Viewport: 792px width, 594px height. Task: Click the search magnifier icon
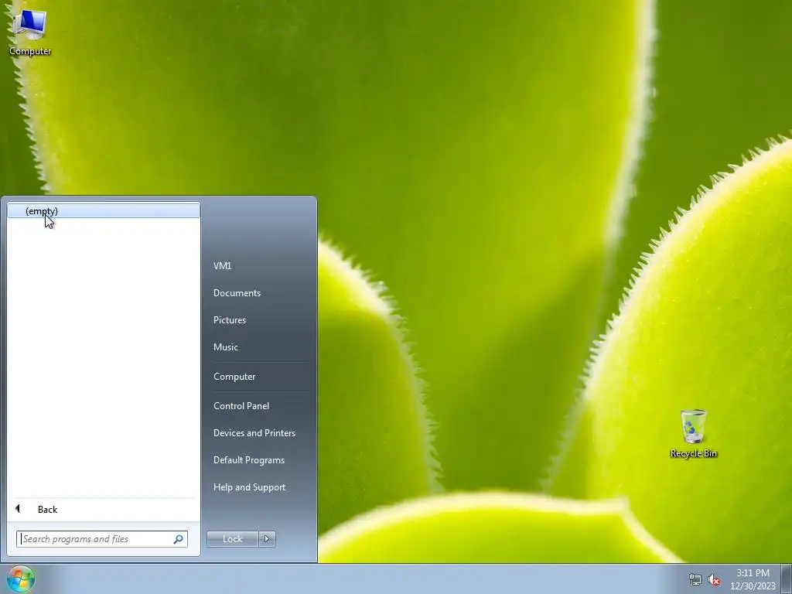tap(178, 539)
